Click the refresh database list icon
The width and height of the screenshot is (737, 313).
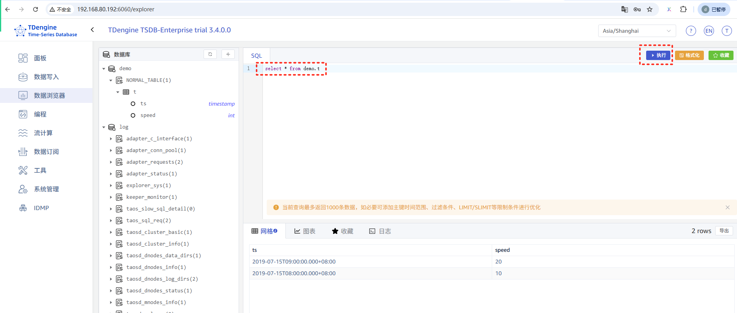210,54
